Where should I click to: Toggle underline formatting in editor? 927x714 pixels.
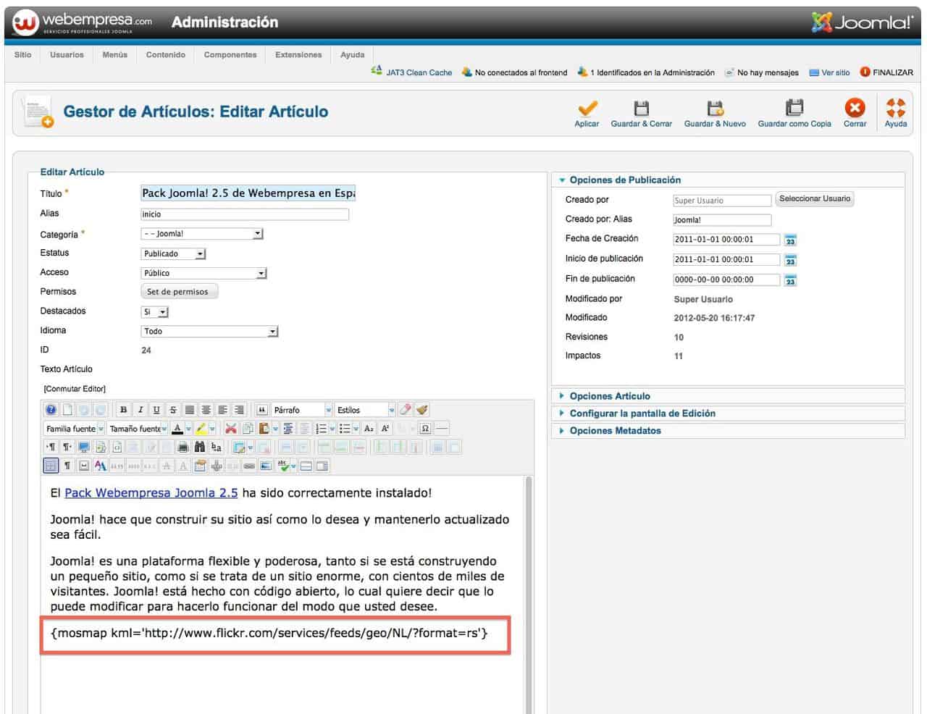[x=156, y=410]
